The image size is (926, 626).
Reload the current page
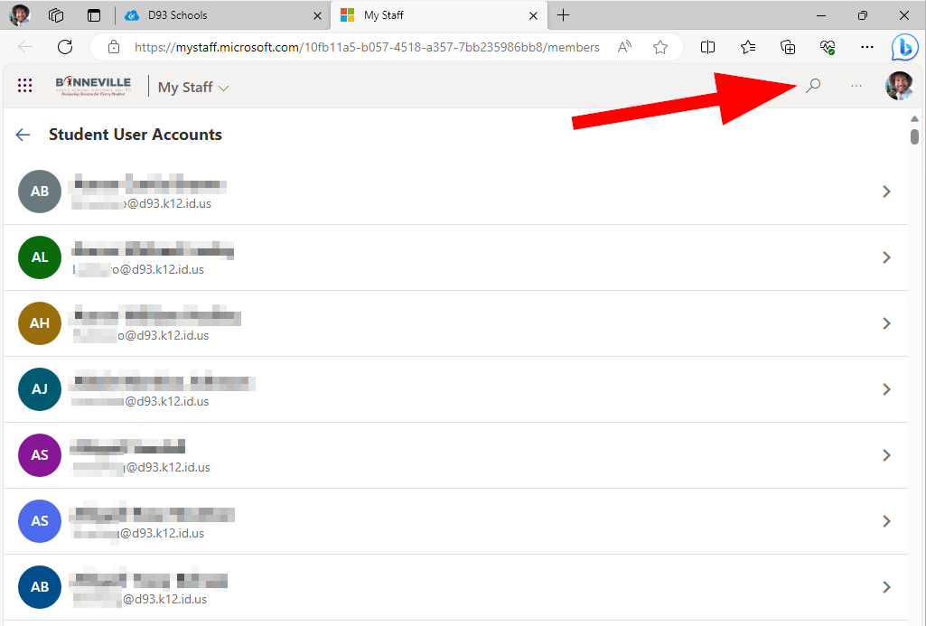(x=64, y=47)
